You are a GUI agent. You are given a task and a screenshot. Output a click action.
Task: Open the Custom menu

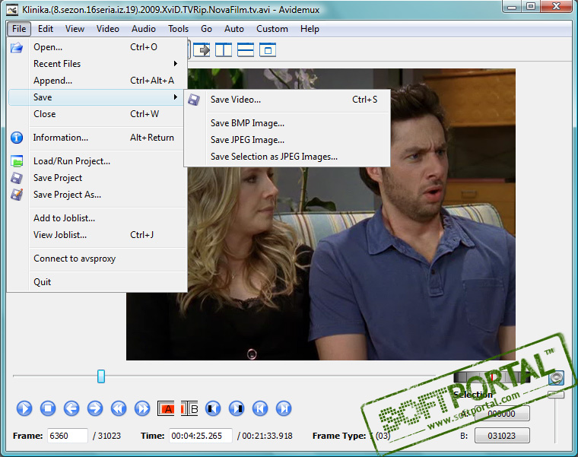click(272, 29)
